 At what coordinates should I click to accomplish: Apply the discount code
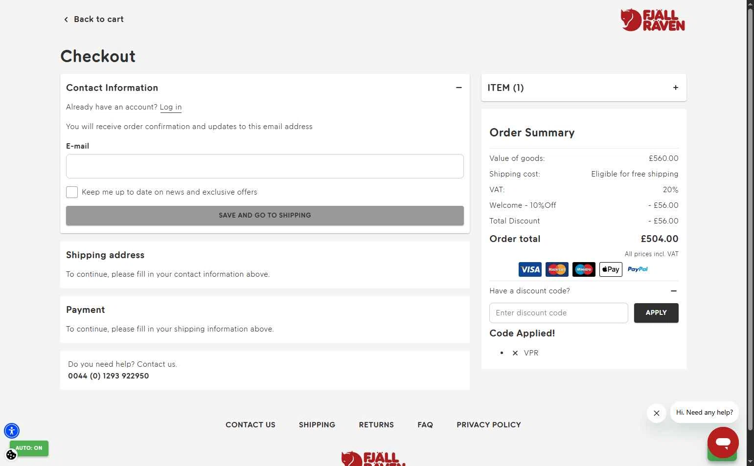656,313
